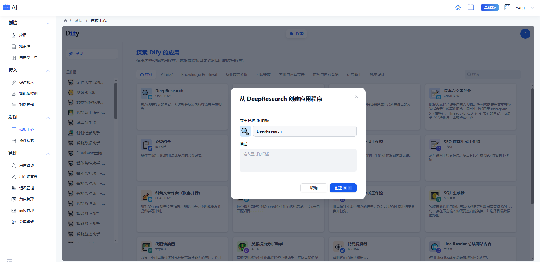Click the home icon in top bar
Screen dimensions: 540x262
tap(458, 8)
